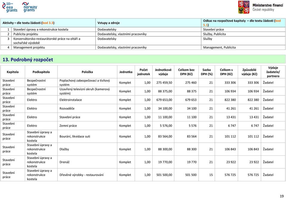Click unit cost value '83 564,00'

pos(165,136)
